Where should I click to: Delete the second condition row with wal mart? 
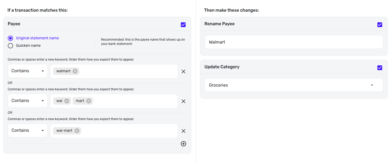183,101
